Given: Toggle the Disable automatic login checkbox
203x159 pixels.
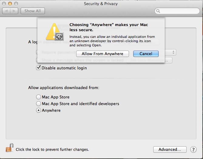Looking at the screenshot, I should tap(38, 68).
